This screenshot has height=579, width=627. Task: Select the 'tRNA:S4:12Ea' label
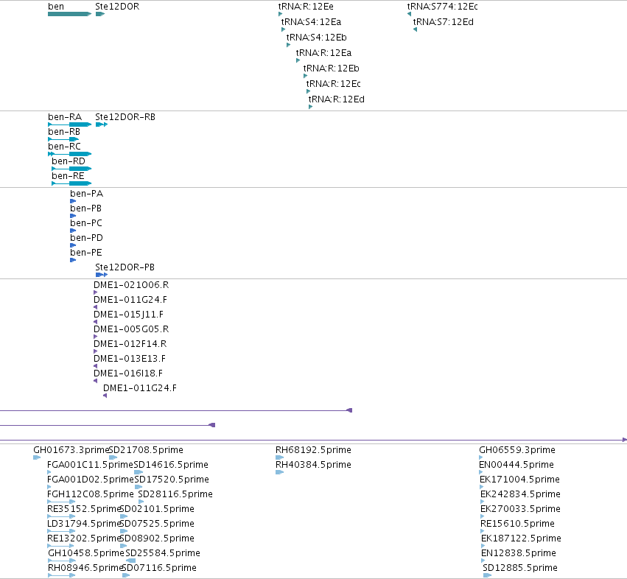(311, 22)
